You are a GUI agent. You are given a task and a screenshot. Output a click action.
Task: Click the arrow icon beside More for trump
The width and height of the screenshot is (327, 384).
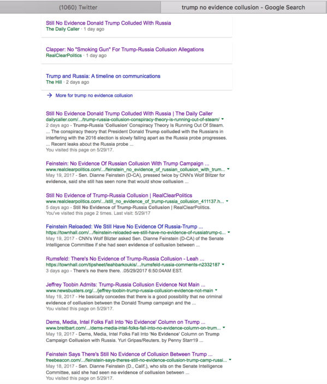(50, 95)
